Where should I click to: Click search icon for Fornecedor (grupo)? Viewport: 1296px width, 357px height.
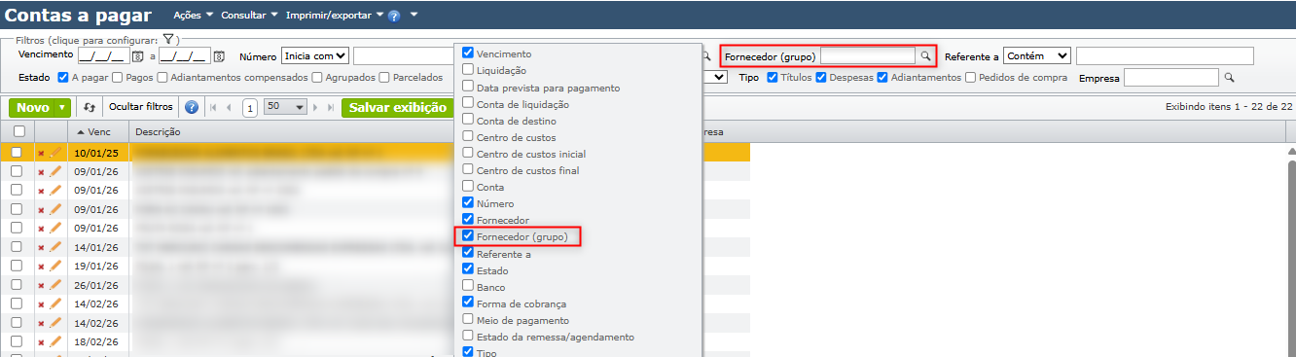(925, 56)
